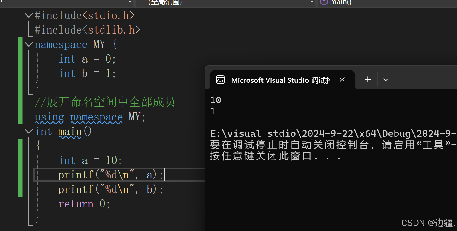Click the line #include<stdio.h>
457x231 pixels.
coord(85,15)
